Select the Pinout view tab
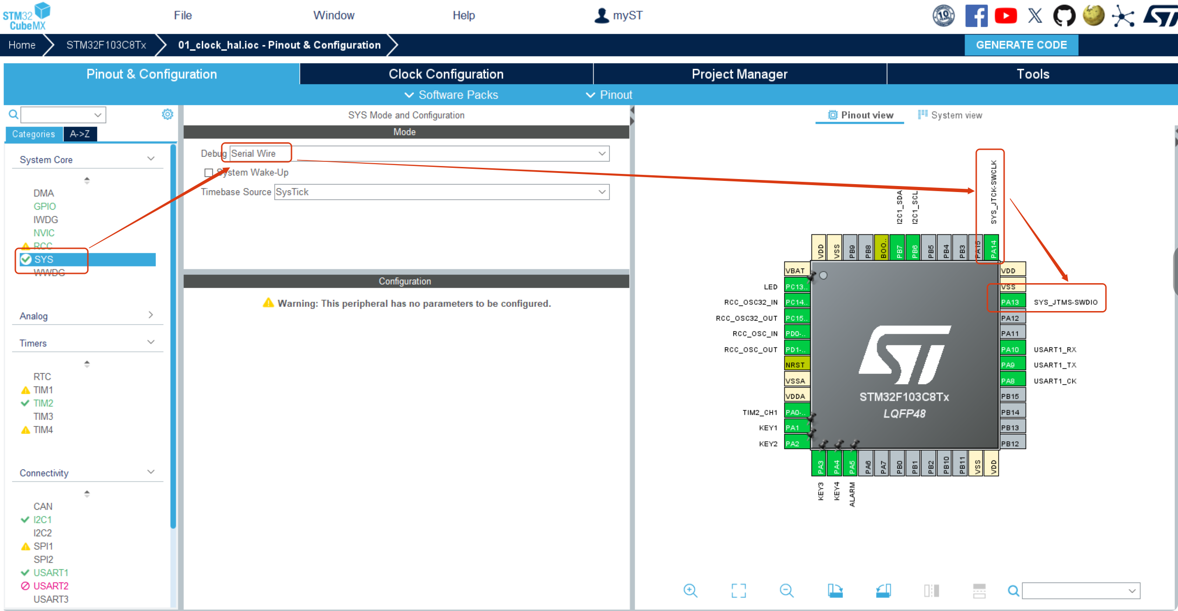Viewport: 1178px width, 611px height. click(x=860, y=115)
